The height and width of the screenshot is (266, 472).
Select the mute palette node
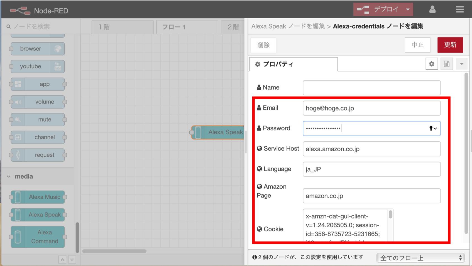coord(38,120)
